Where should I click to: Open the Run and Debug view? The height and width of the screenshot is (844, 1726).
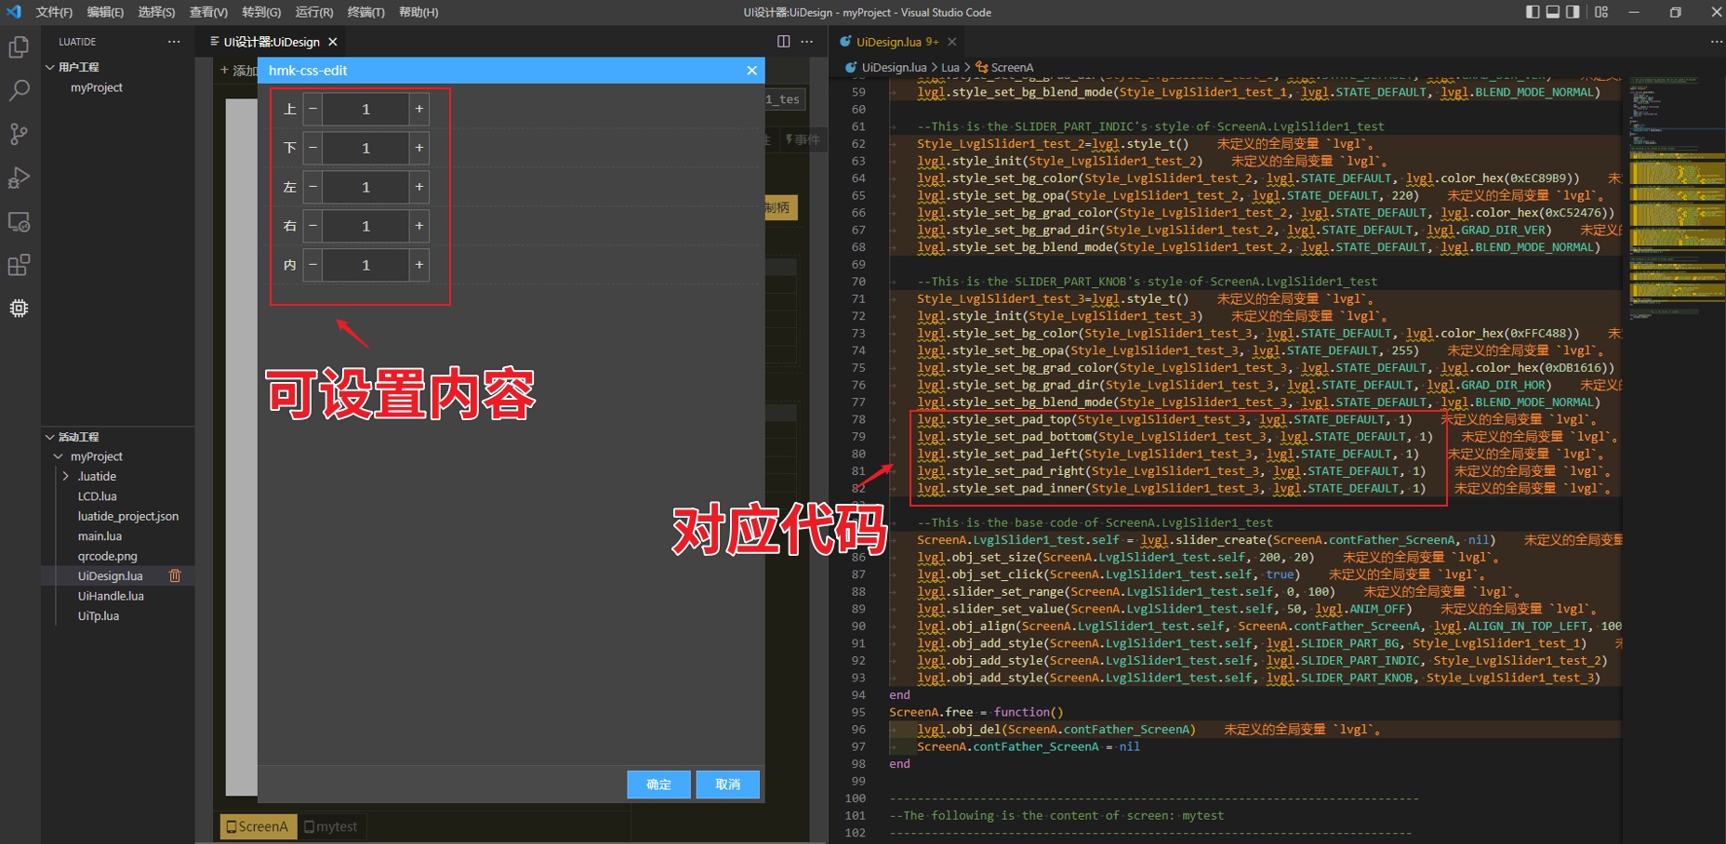click(x=19, y=178)
